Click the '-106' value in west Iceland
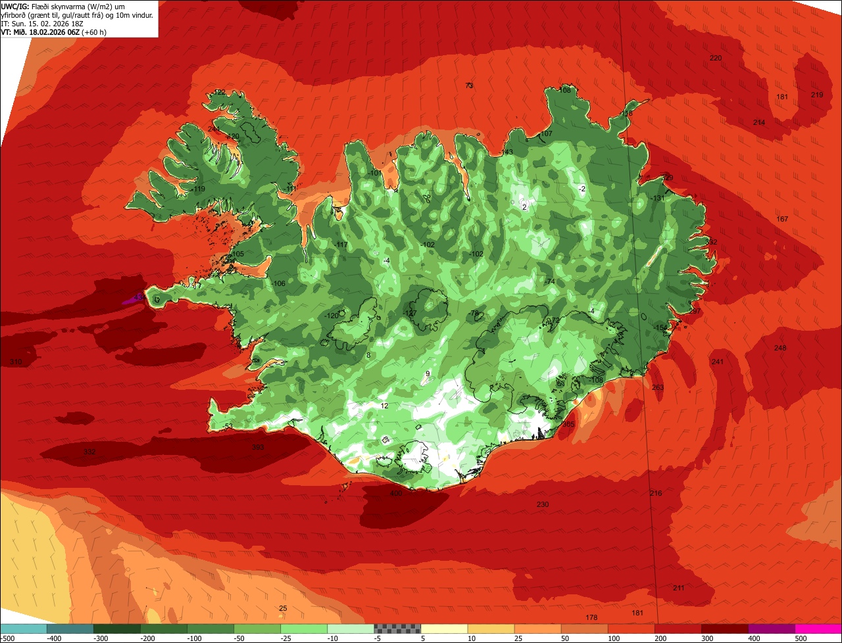The width and height of the screenshot is (842, 643). point(278,283)
